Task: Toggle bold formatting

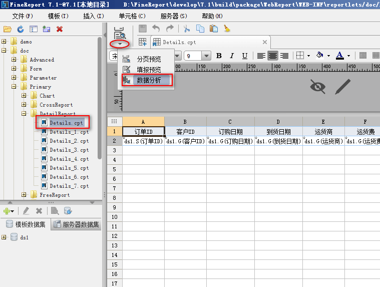Action: [219, 56]
